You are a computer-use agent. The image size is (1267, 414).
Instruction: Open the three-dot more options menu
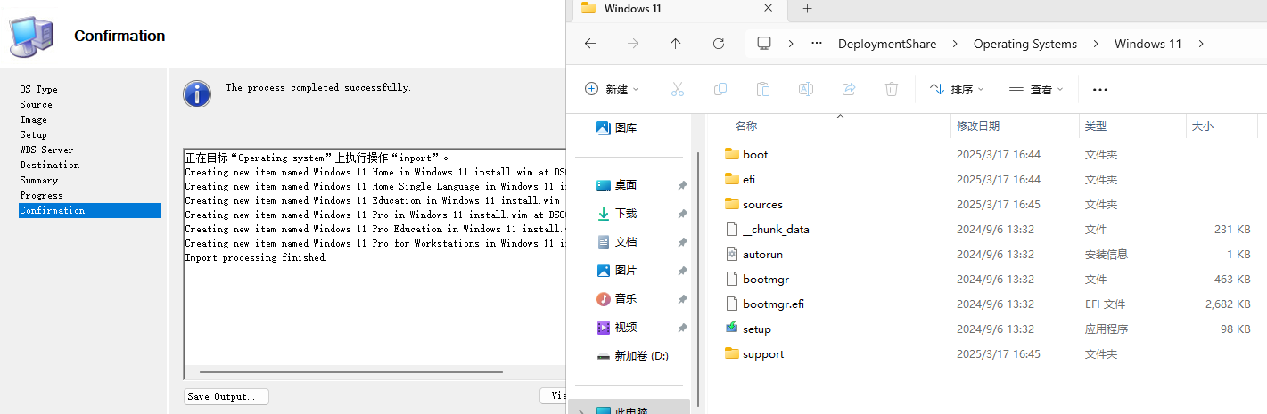coord(1099,89)
